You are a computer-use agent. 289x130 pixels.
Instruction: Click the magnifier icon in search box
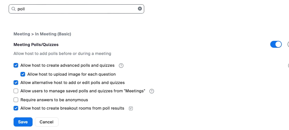tap(13, 9)
